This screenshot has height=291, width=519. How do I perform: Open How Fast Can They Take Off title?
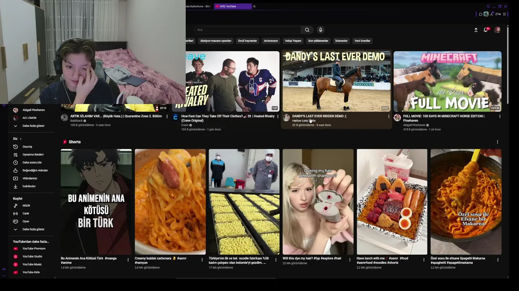tap(228, 118)
